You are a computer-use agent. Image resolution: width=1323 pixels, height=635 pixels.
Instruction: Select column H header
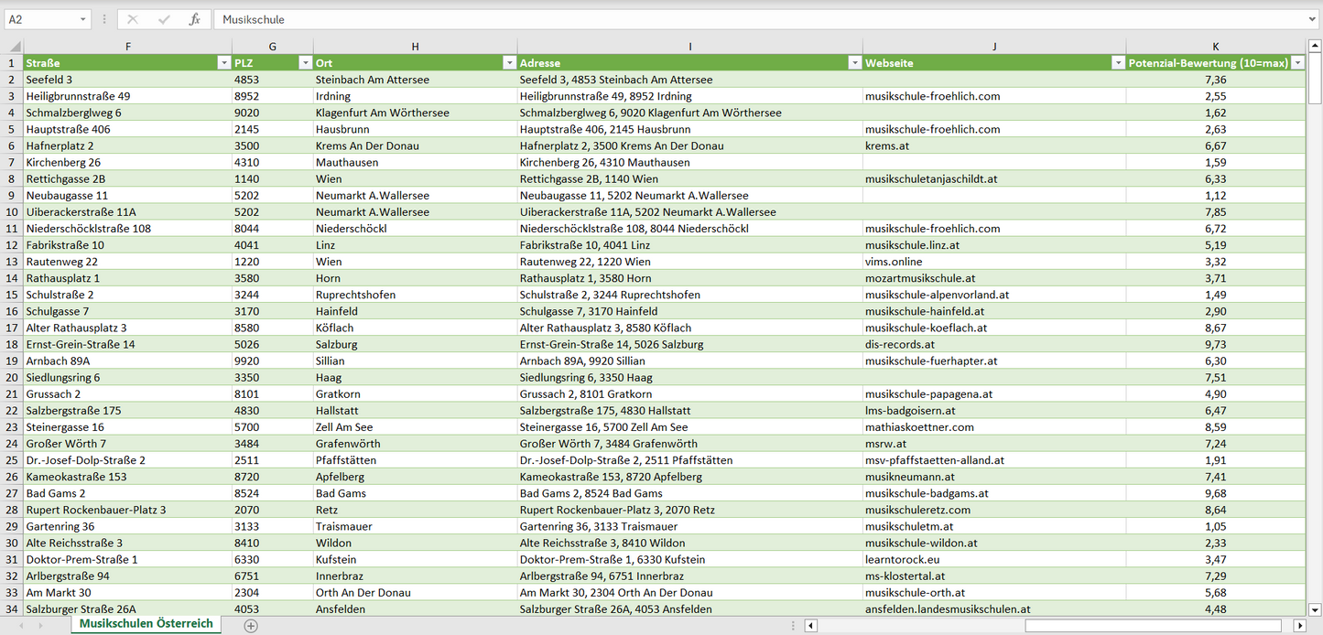click(x=415, y=47)
